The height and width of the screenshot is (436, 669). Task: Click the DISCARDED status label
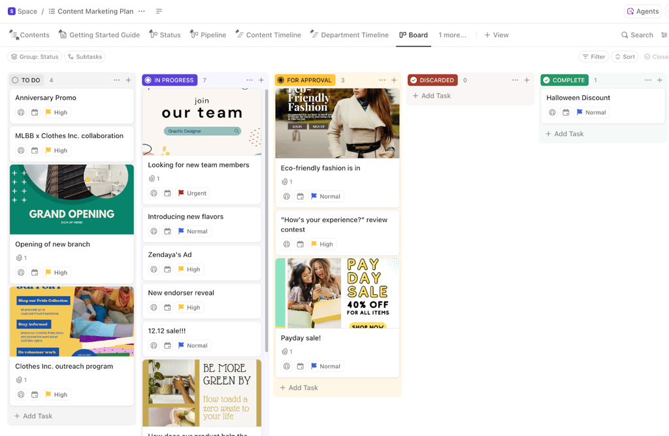point(432,80)
